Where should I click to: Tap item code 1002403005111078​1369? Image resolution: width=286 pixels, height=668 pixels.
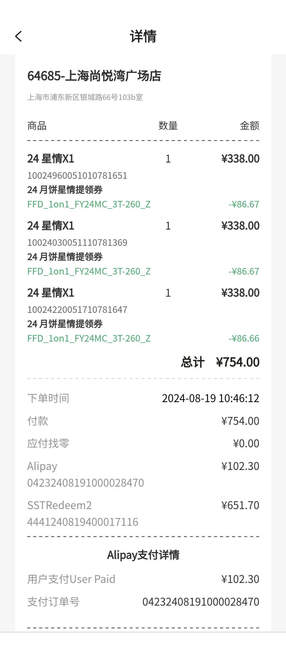pos(77,243)
